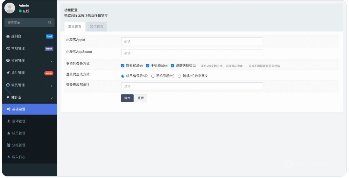Image resolution: width=349 pixels, height=178 pixels.
Task: Click the Admin avatar image
Action: coord(10,8)
